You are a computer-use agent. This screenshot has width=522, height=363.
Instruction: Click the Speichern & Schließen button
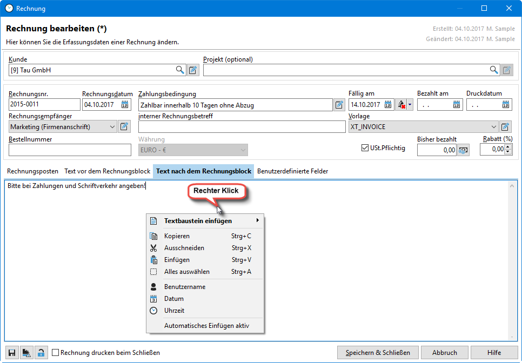coord(377,353)
